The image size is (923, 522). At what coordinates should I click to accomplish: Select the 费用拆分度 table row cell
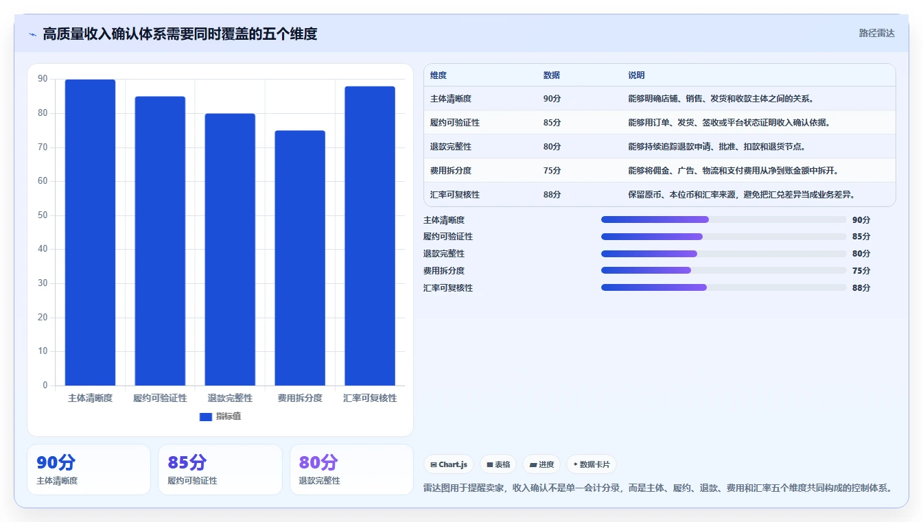tap(451, 171)
